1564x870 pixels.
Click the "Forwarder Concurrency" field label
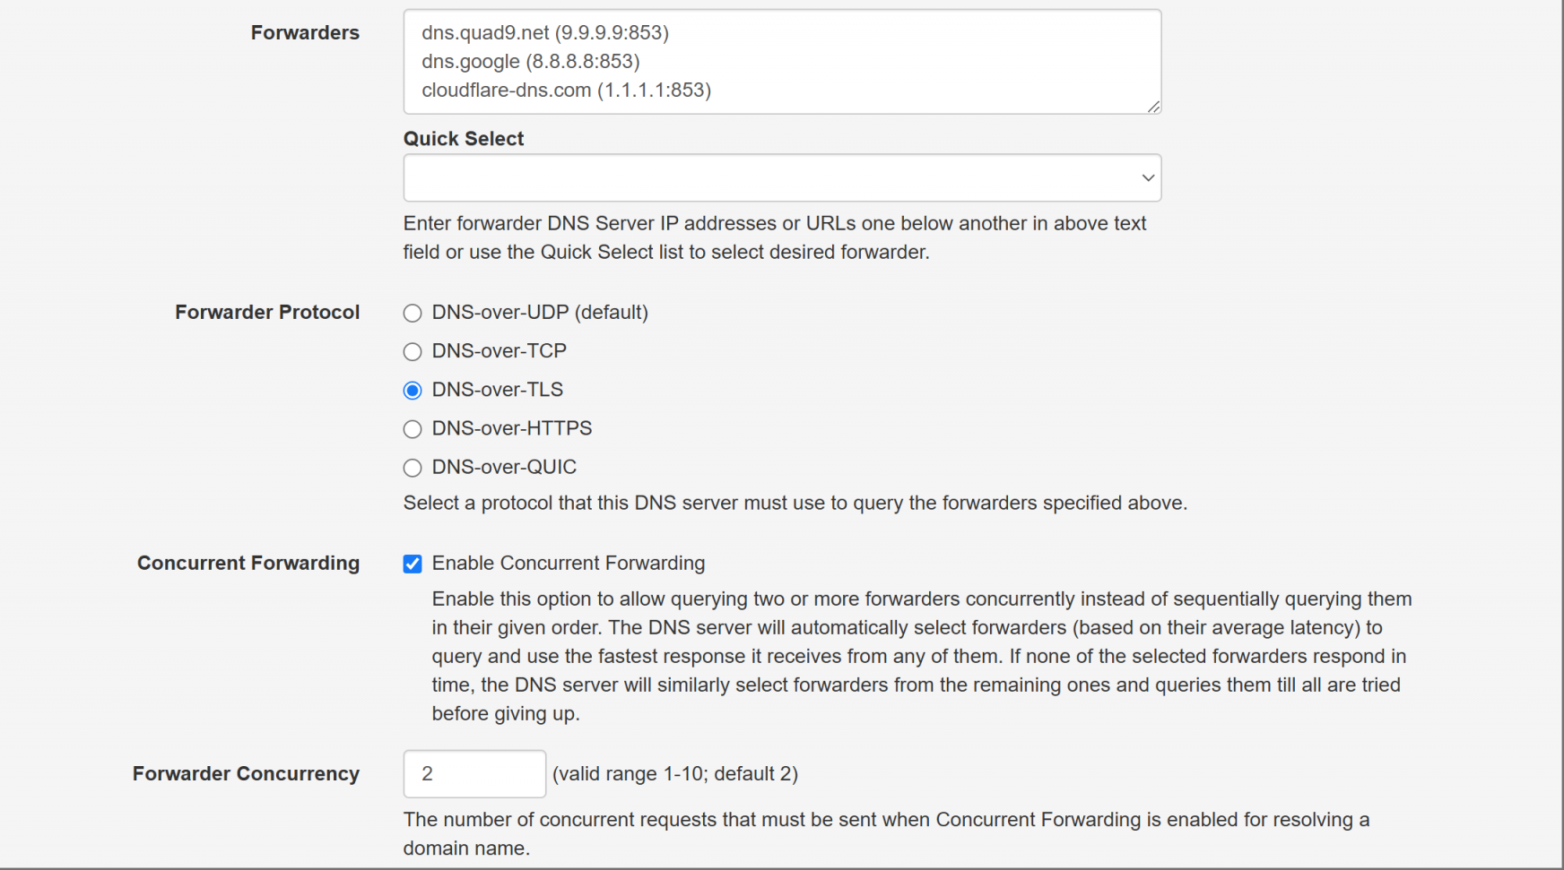point(246,774)
